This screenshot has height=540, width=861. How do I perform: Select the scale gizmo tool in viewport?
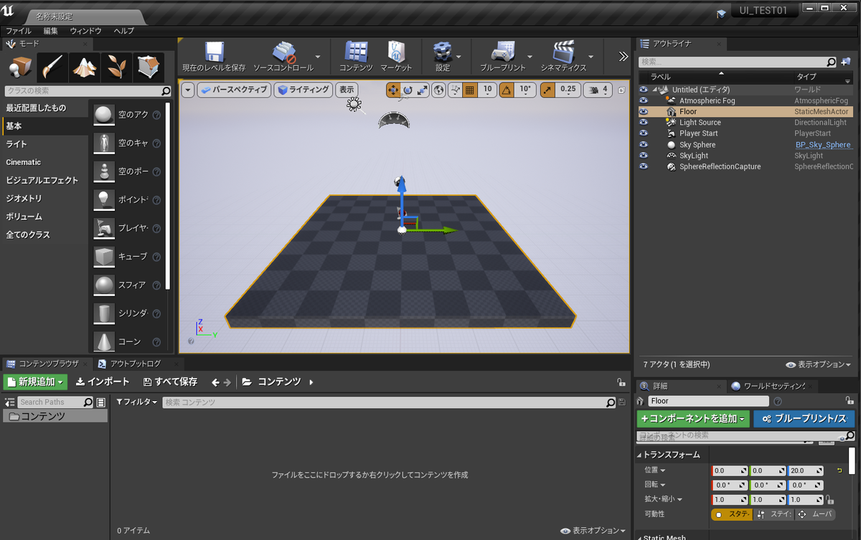[x=422, y=90]
